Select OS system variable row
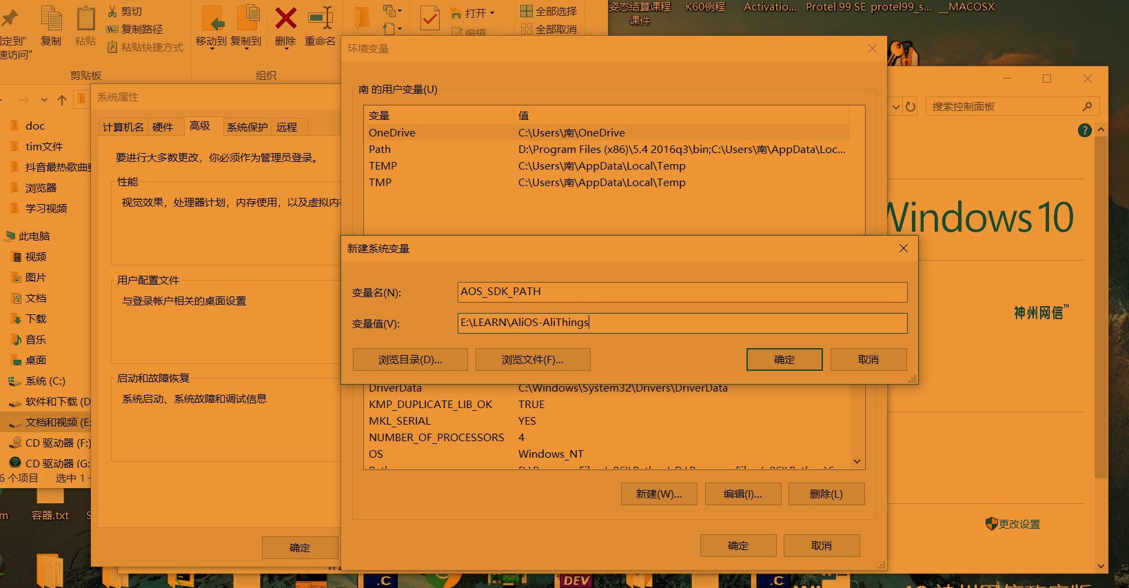 (x=607, y=454)
